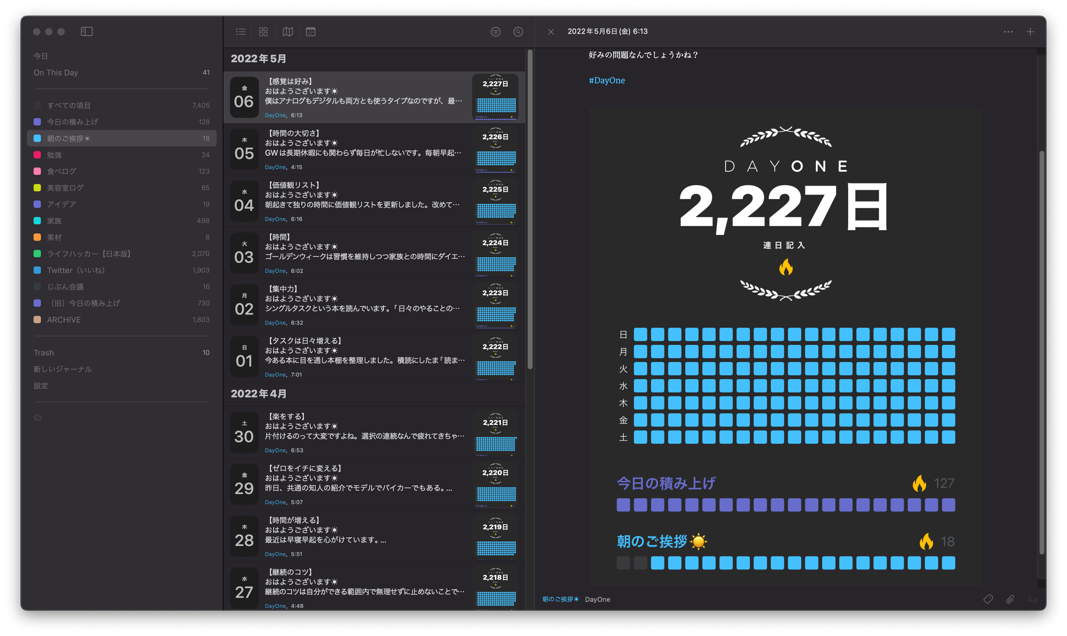Open the ライフハッカー［日本版］ journal
Screen dimensions: 1067x636
[122, 254]
